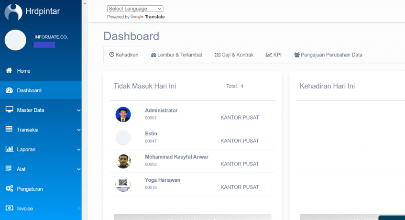Open the Gaji & Kontrak tab
The height and width of the screenshot is (220, 405).
pos(234,55)
